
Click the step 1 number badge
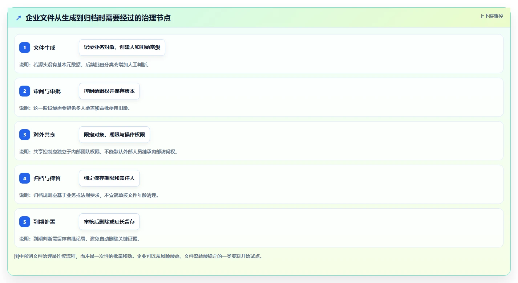click(25, 48)
